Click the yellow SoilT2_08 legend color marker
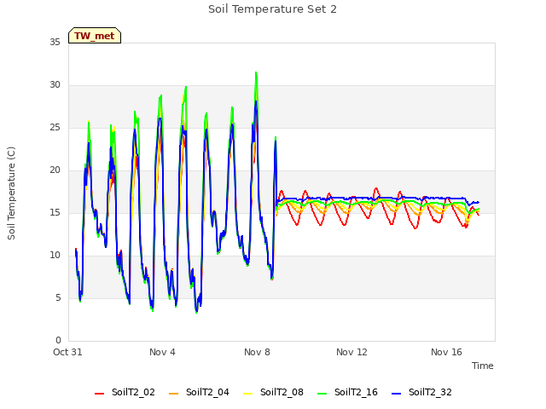Image resolution: width=546 pixels, height=409 pixels. (x=247, y=394)
